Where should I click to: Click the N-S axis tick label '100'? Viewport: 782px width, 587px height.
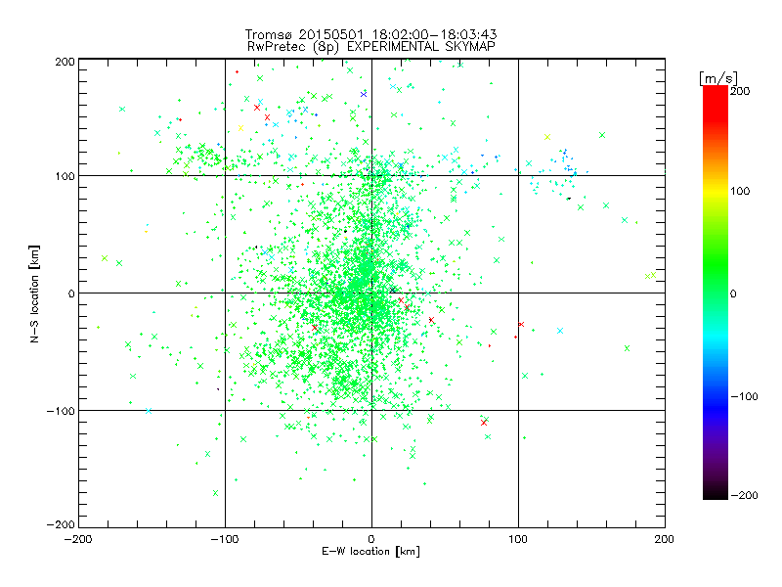65,176
